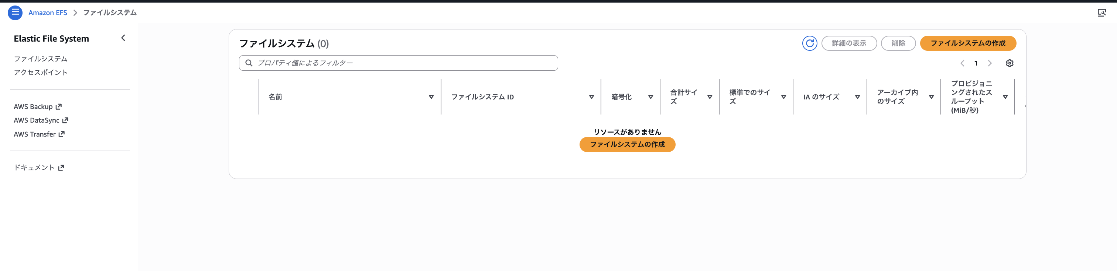The image size is (1117, 271).
Task: Click the 詳細の表示 button
Action: [849, 43]
